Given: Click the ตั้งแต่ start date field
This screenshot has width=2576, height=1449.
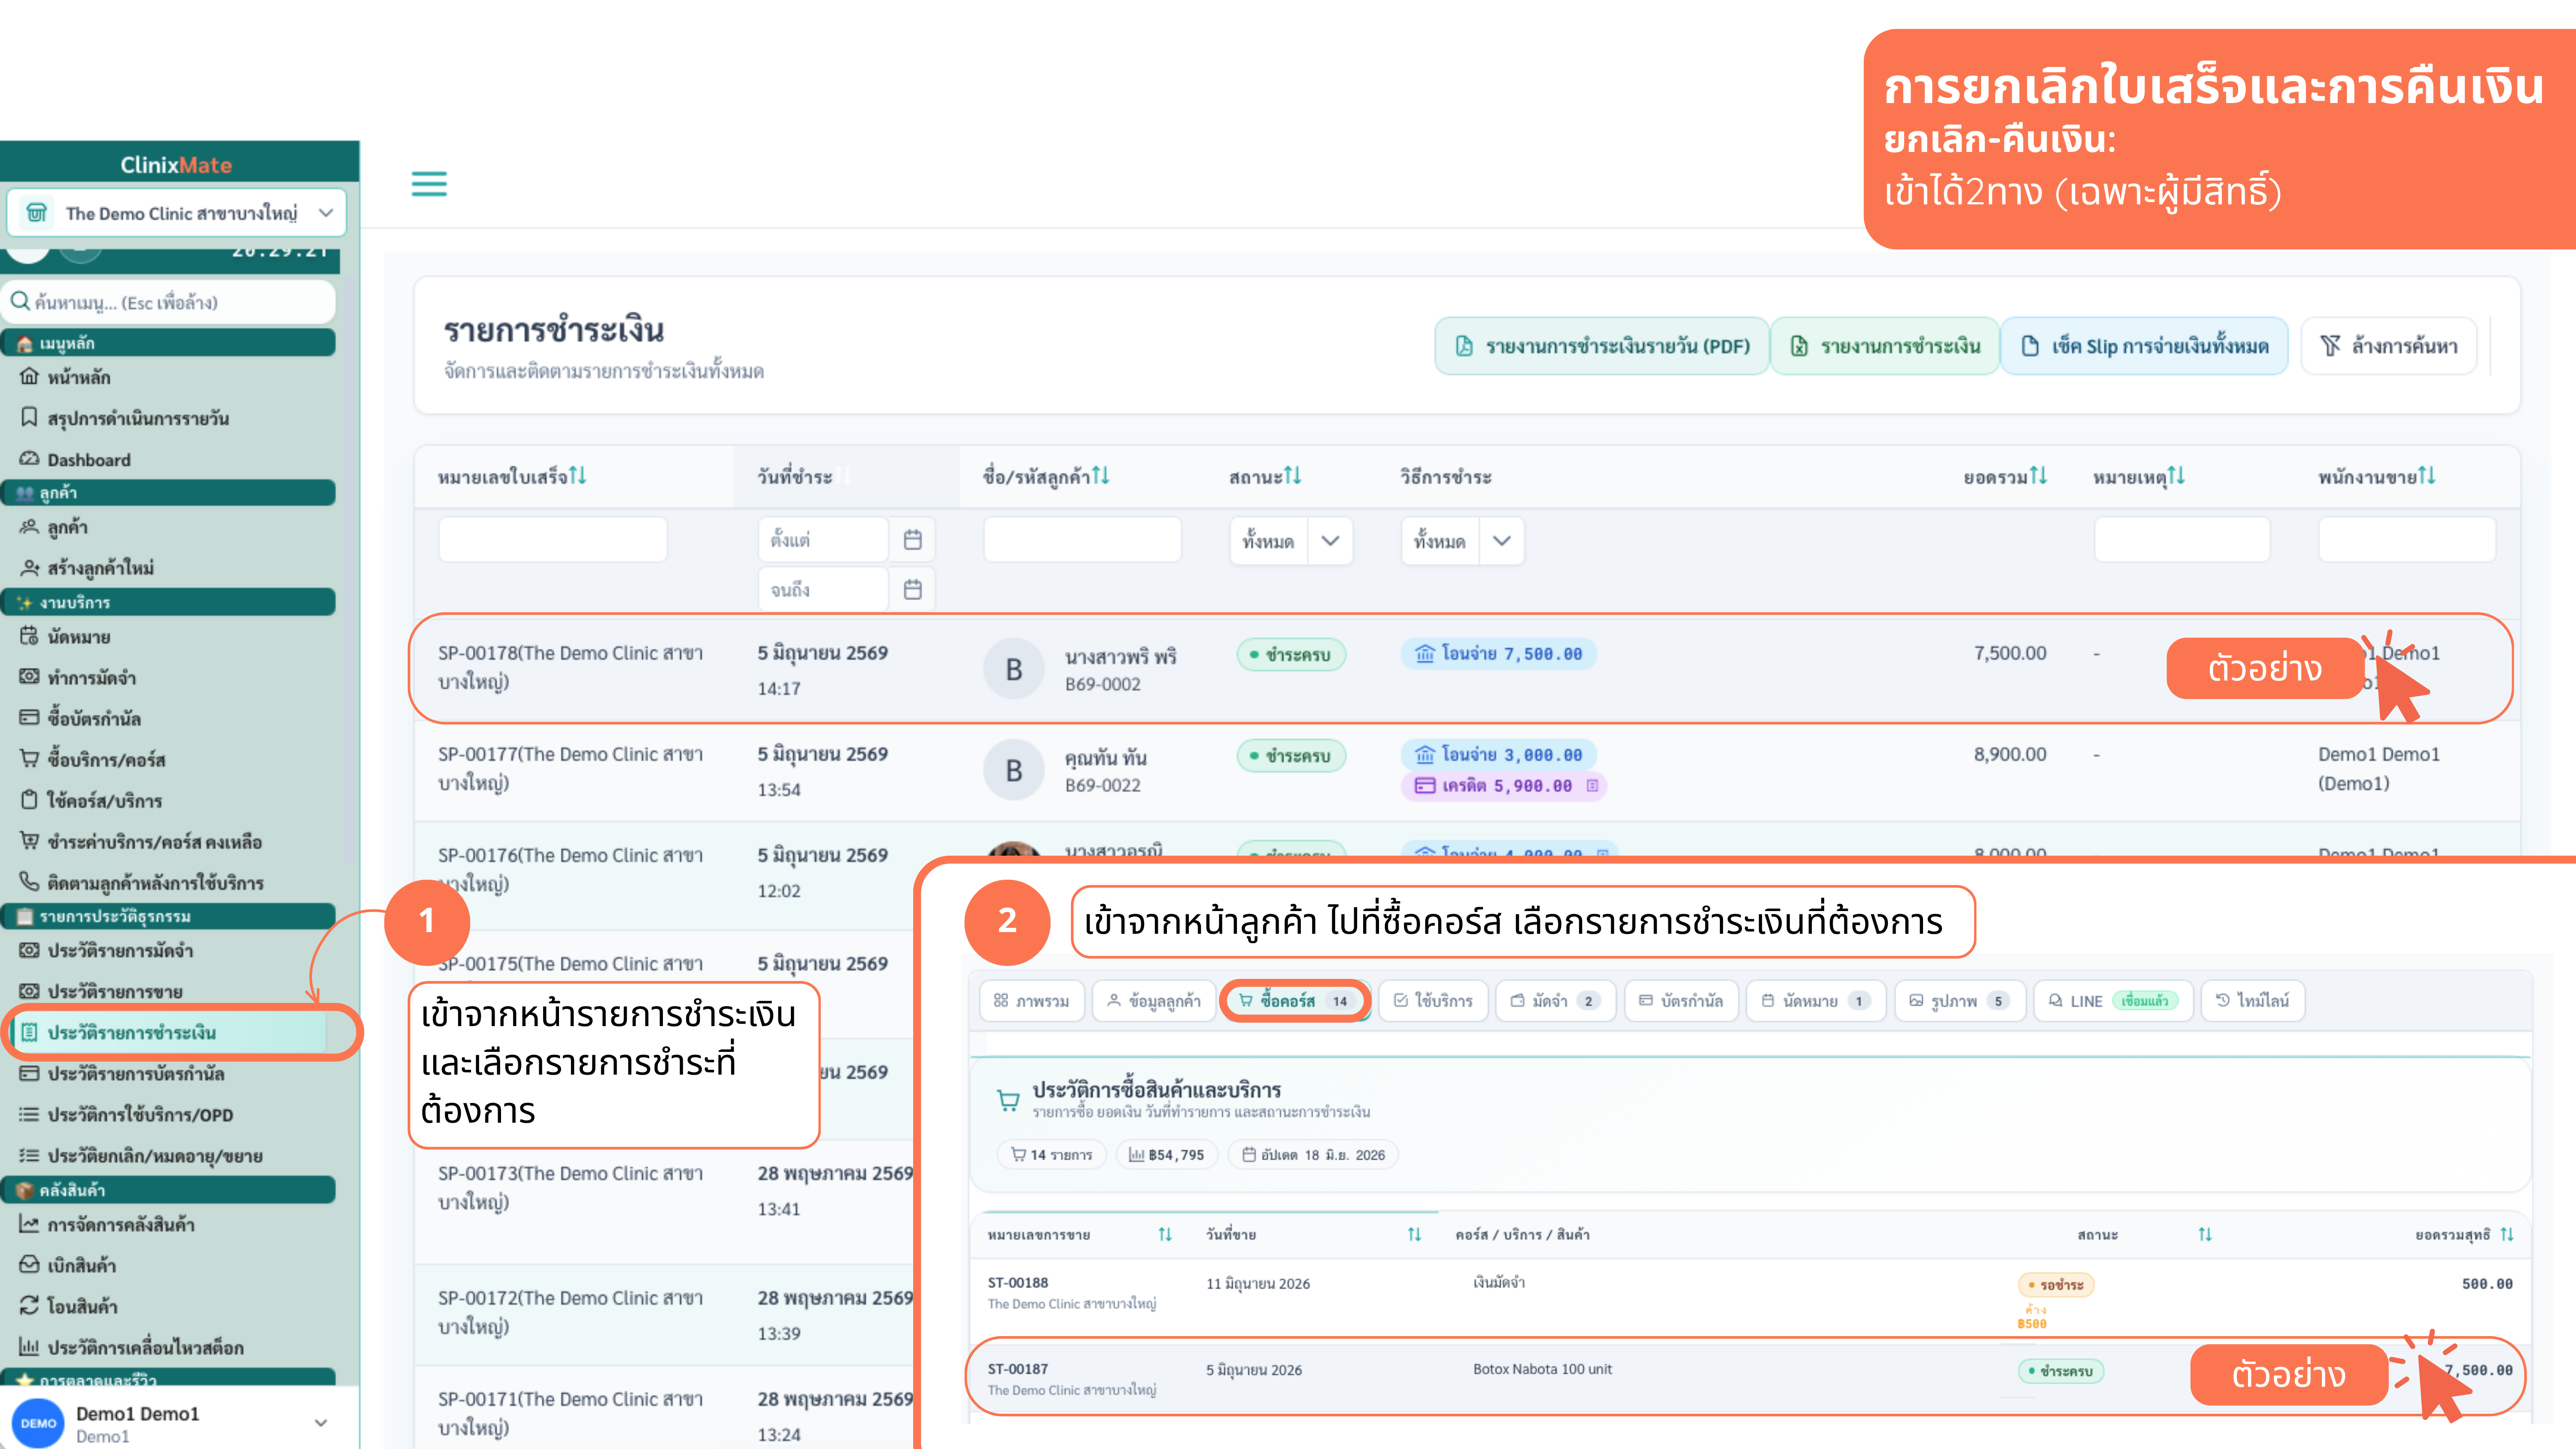Looking at the screenshot, I should pyautogui.click(x=823, y=540).
